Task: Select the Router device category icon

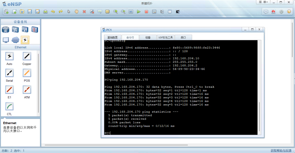Action: (6, 30)
